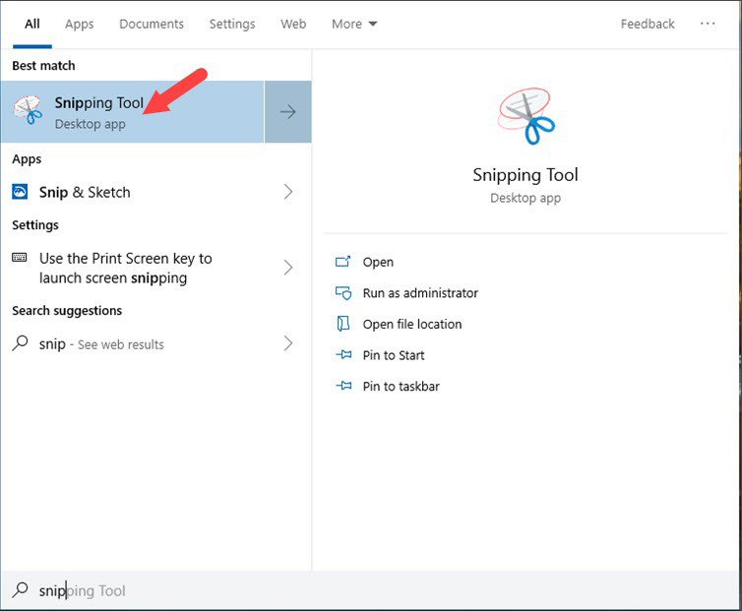Click the Snip & Sketch app icon
This screenshot has height=611, width=742.
pos(21,192)
